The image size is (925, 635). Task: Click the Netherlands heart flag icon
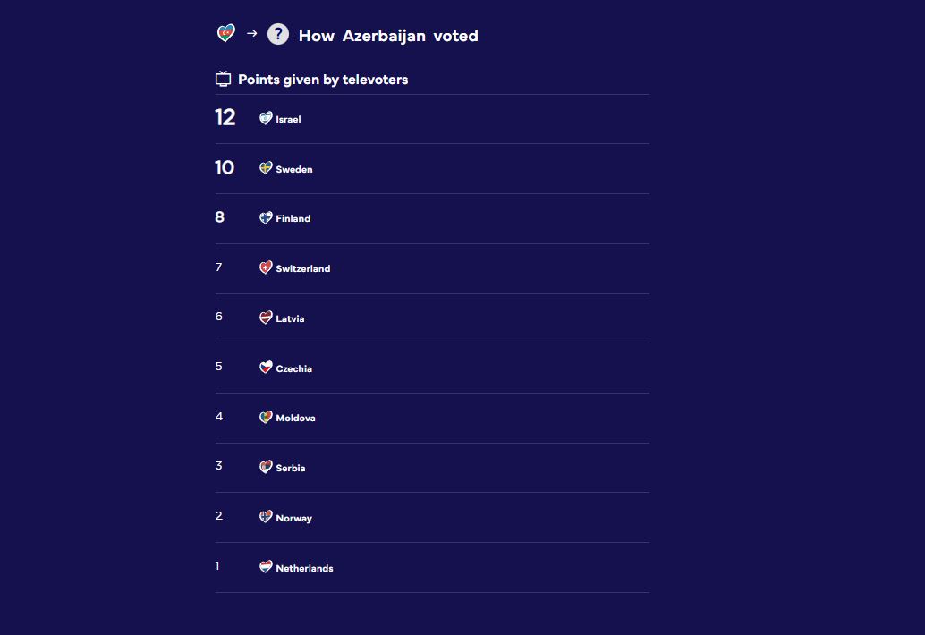pos(266,567)
